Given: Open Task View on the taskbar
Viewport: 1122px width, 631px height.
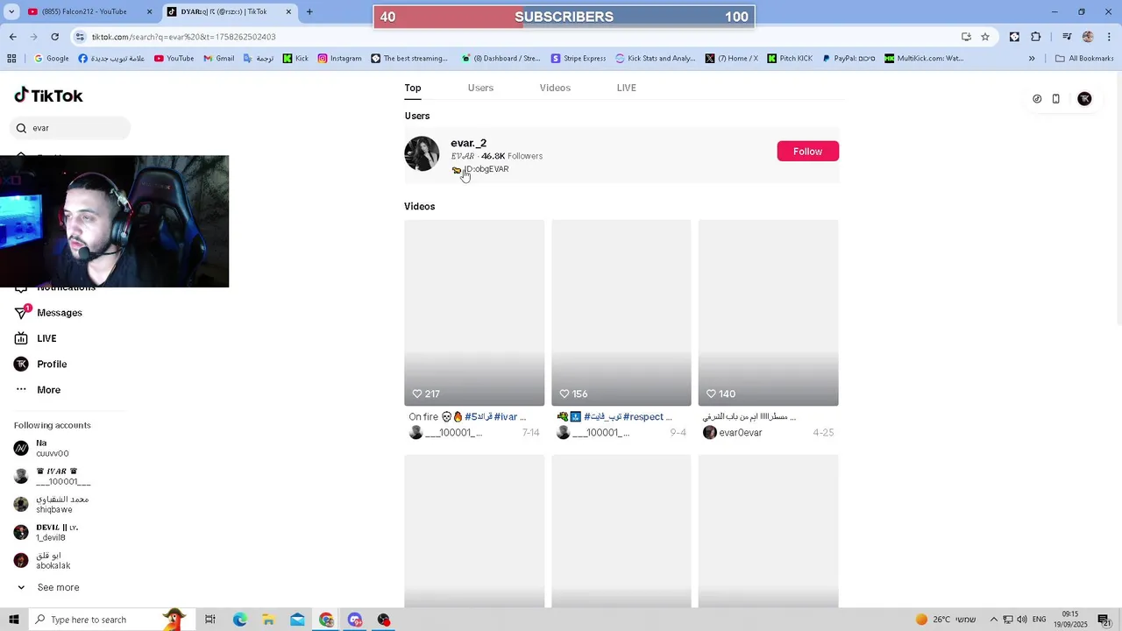Looking at the screenshot, I should 210,620.
